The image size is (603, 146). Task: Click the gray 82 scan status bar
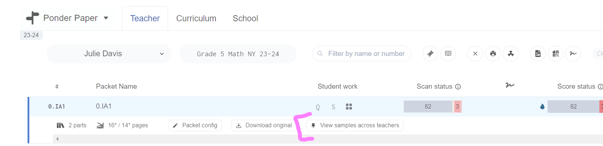tap(428, 107)
